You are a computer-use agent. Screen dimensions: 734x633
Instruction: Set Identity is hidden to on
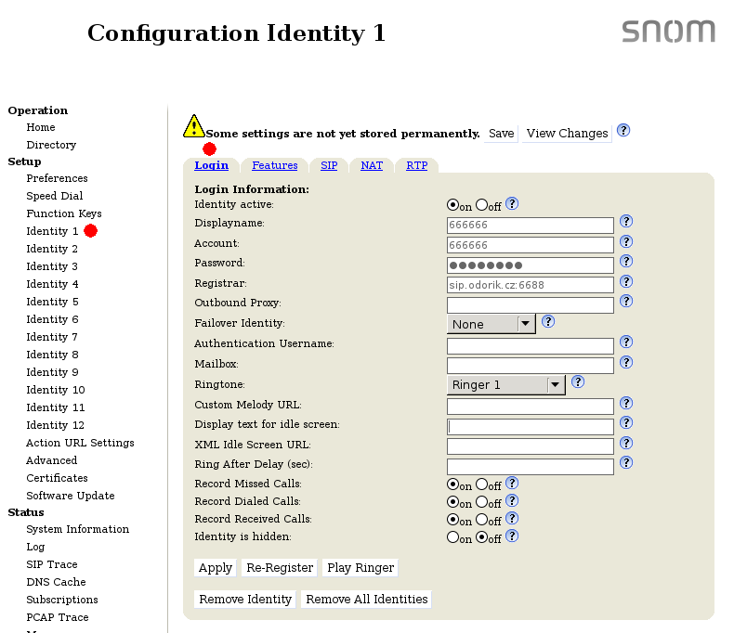click(x=452, y=537)
